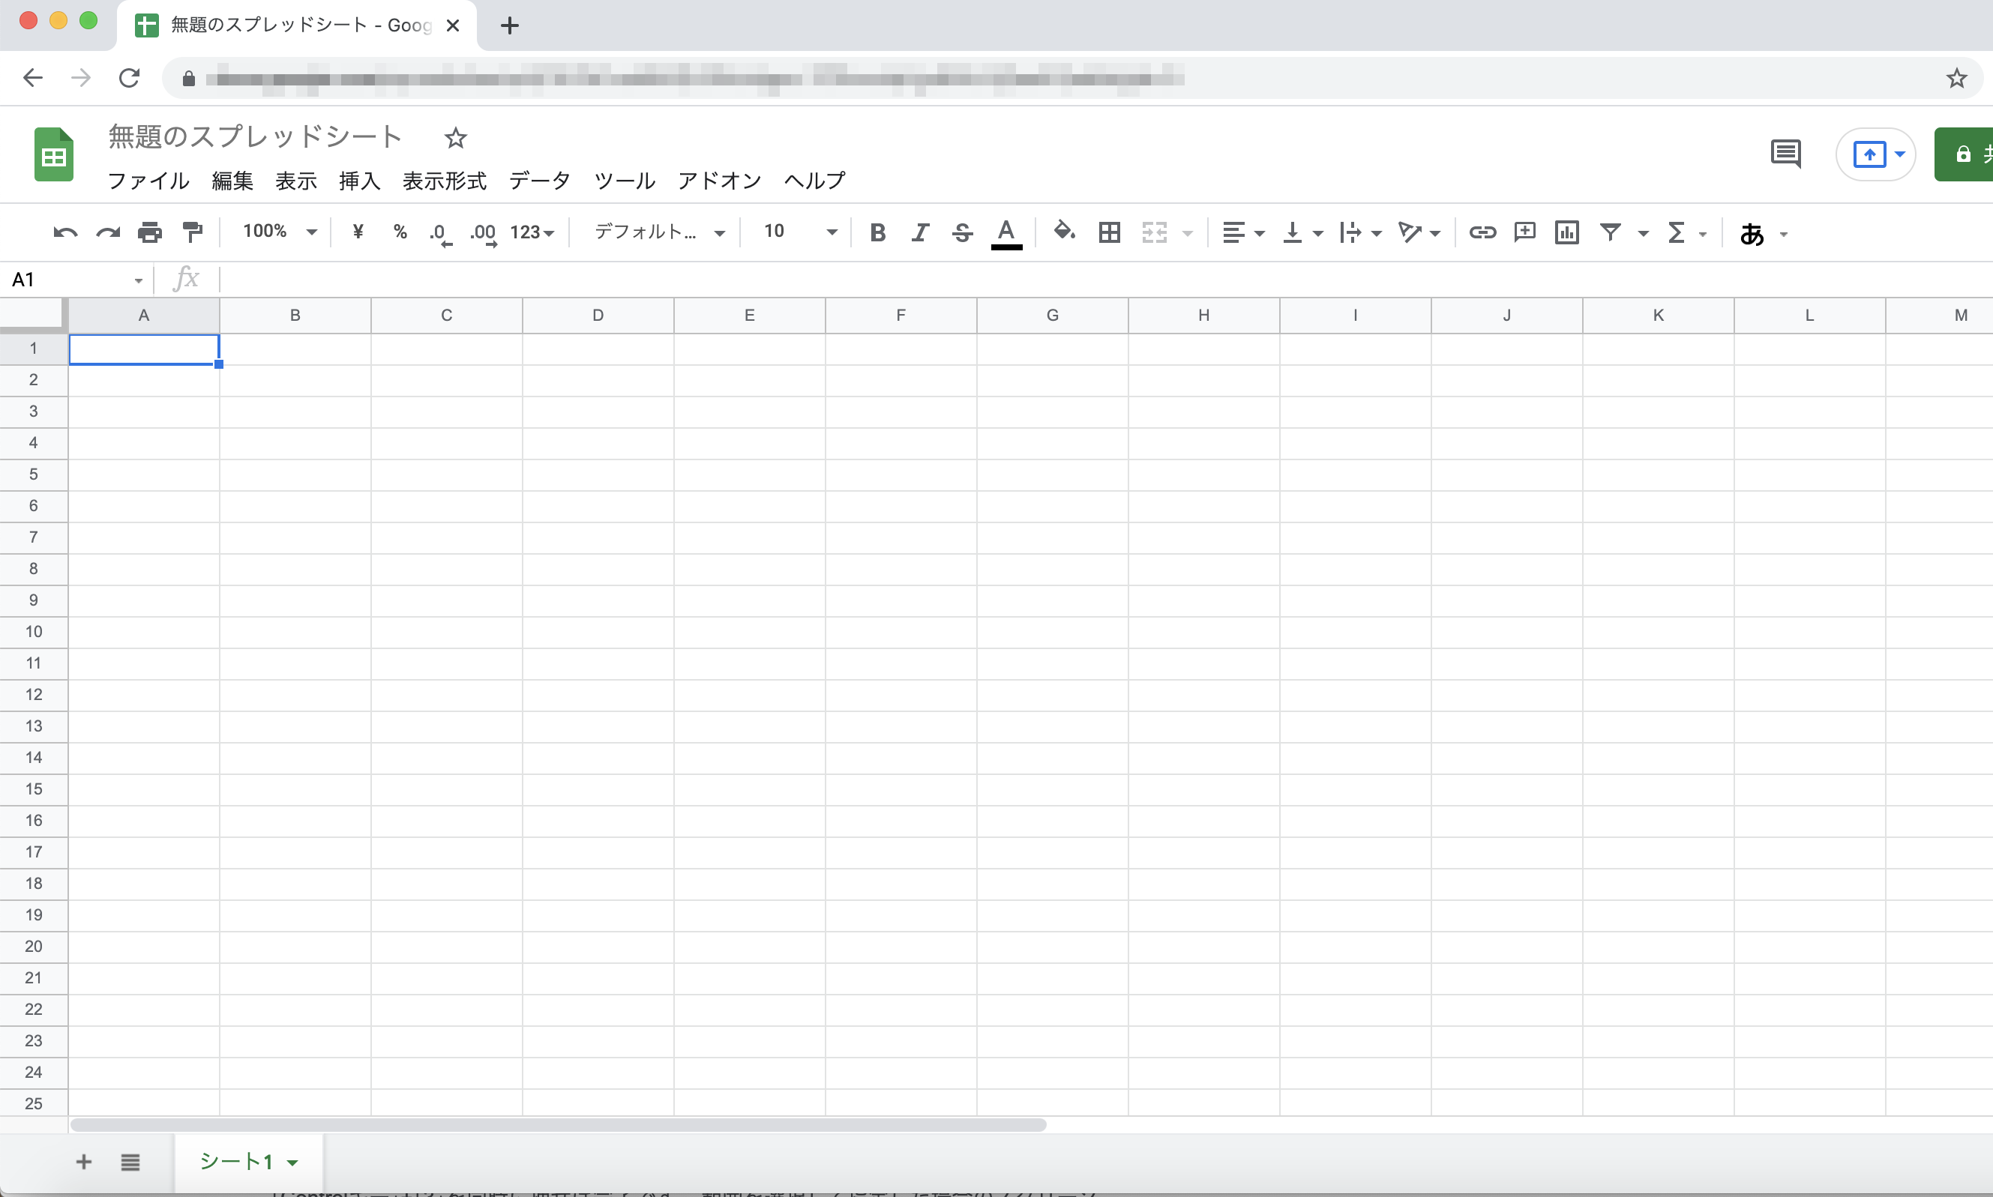Screen dimensions: 1993x1197
Task: Open the text color picker
Action: (x=1005, y=232)
